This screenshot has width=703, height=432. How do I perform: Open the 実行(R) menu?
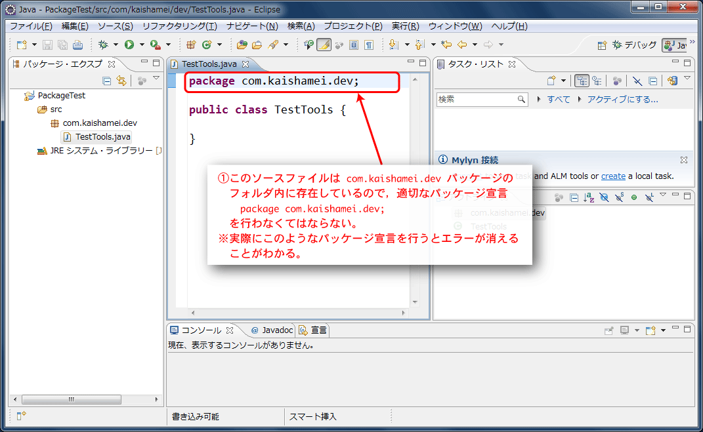pos(405,26)
